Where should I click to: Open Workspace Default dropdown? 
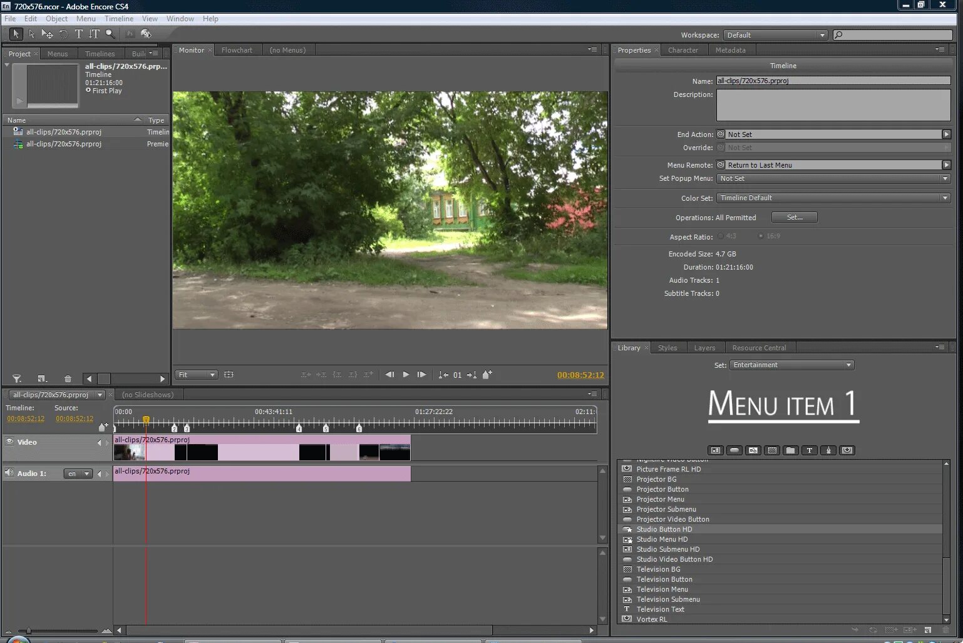click(x=776, y=35)
